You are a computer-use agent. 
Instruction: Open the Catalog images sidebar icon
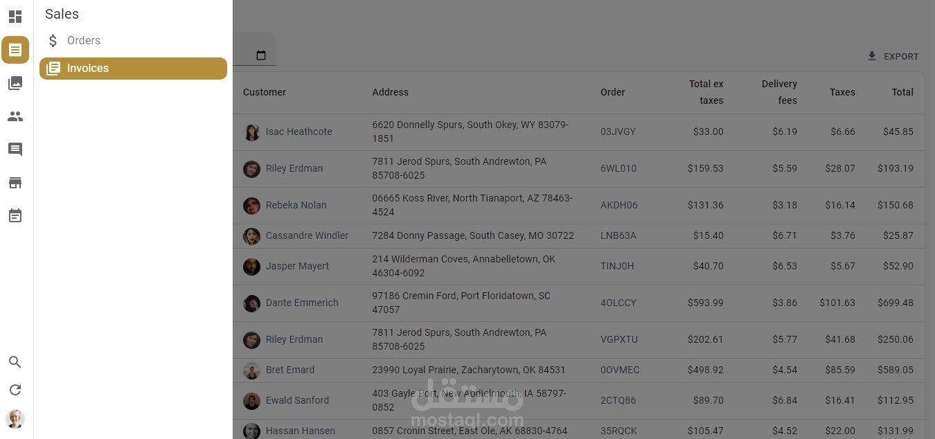tap(15, 83)
